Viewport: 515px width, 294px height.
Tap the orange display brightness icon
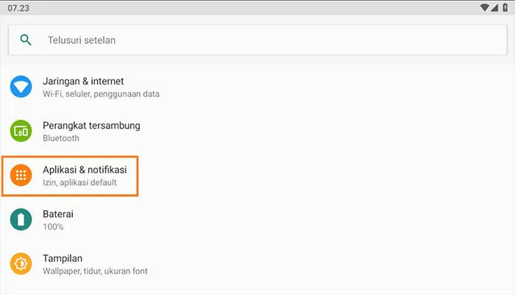click(21, 263)
